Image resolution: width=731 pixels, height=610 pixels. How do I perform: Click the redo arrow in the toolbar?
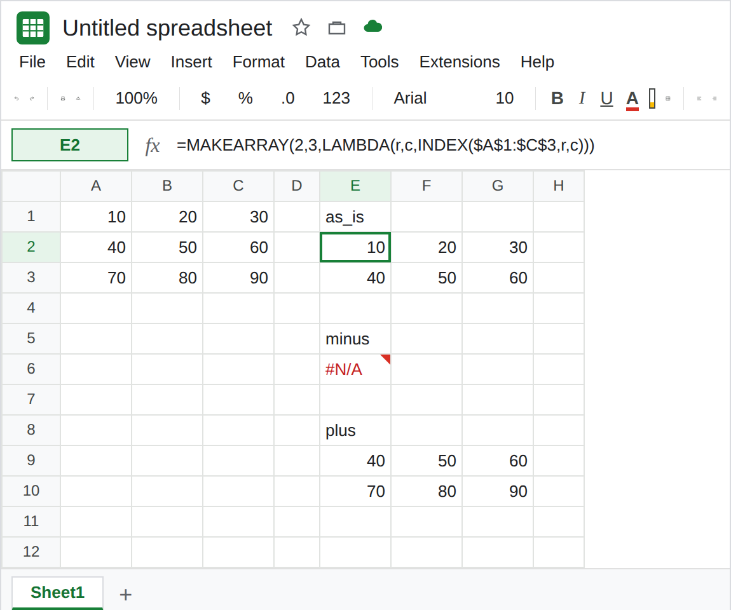[x=32, y=98]
